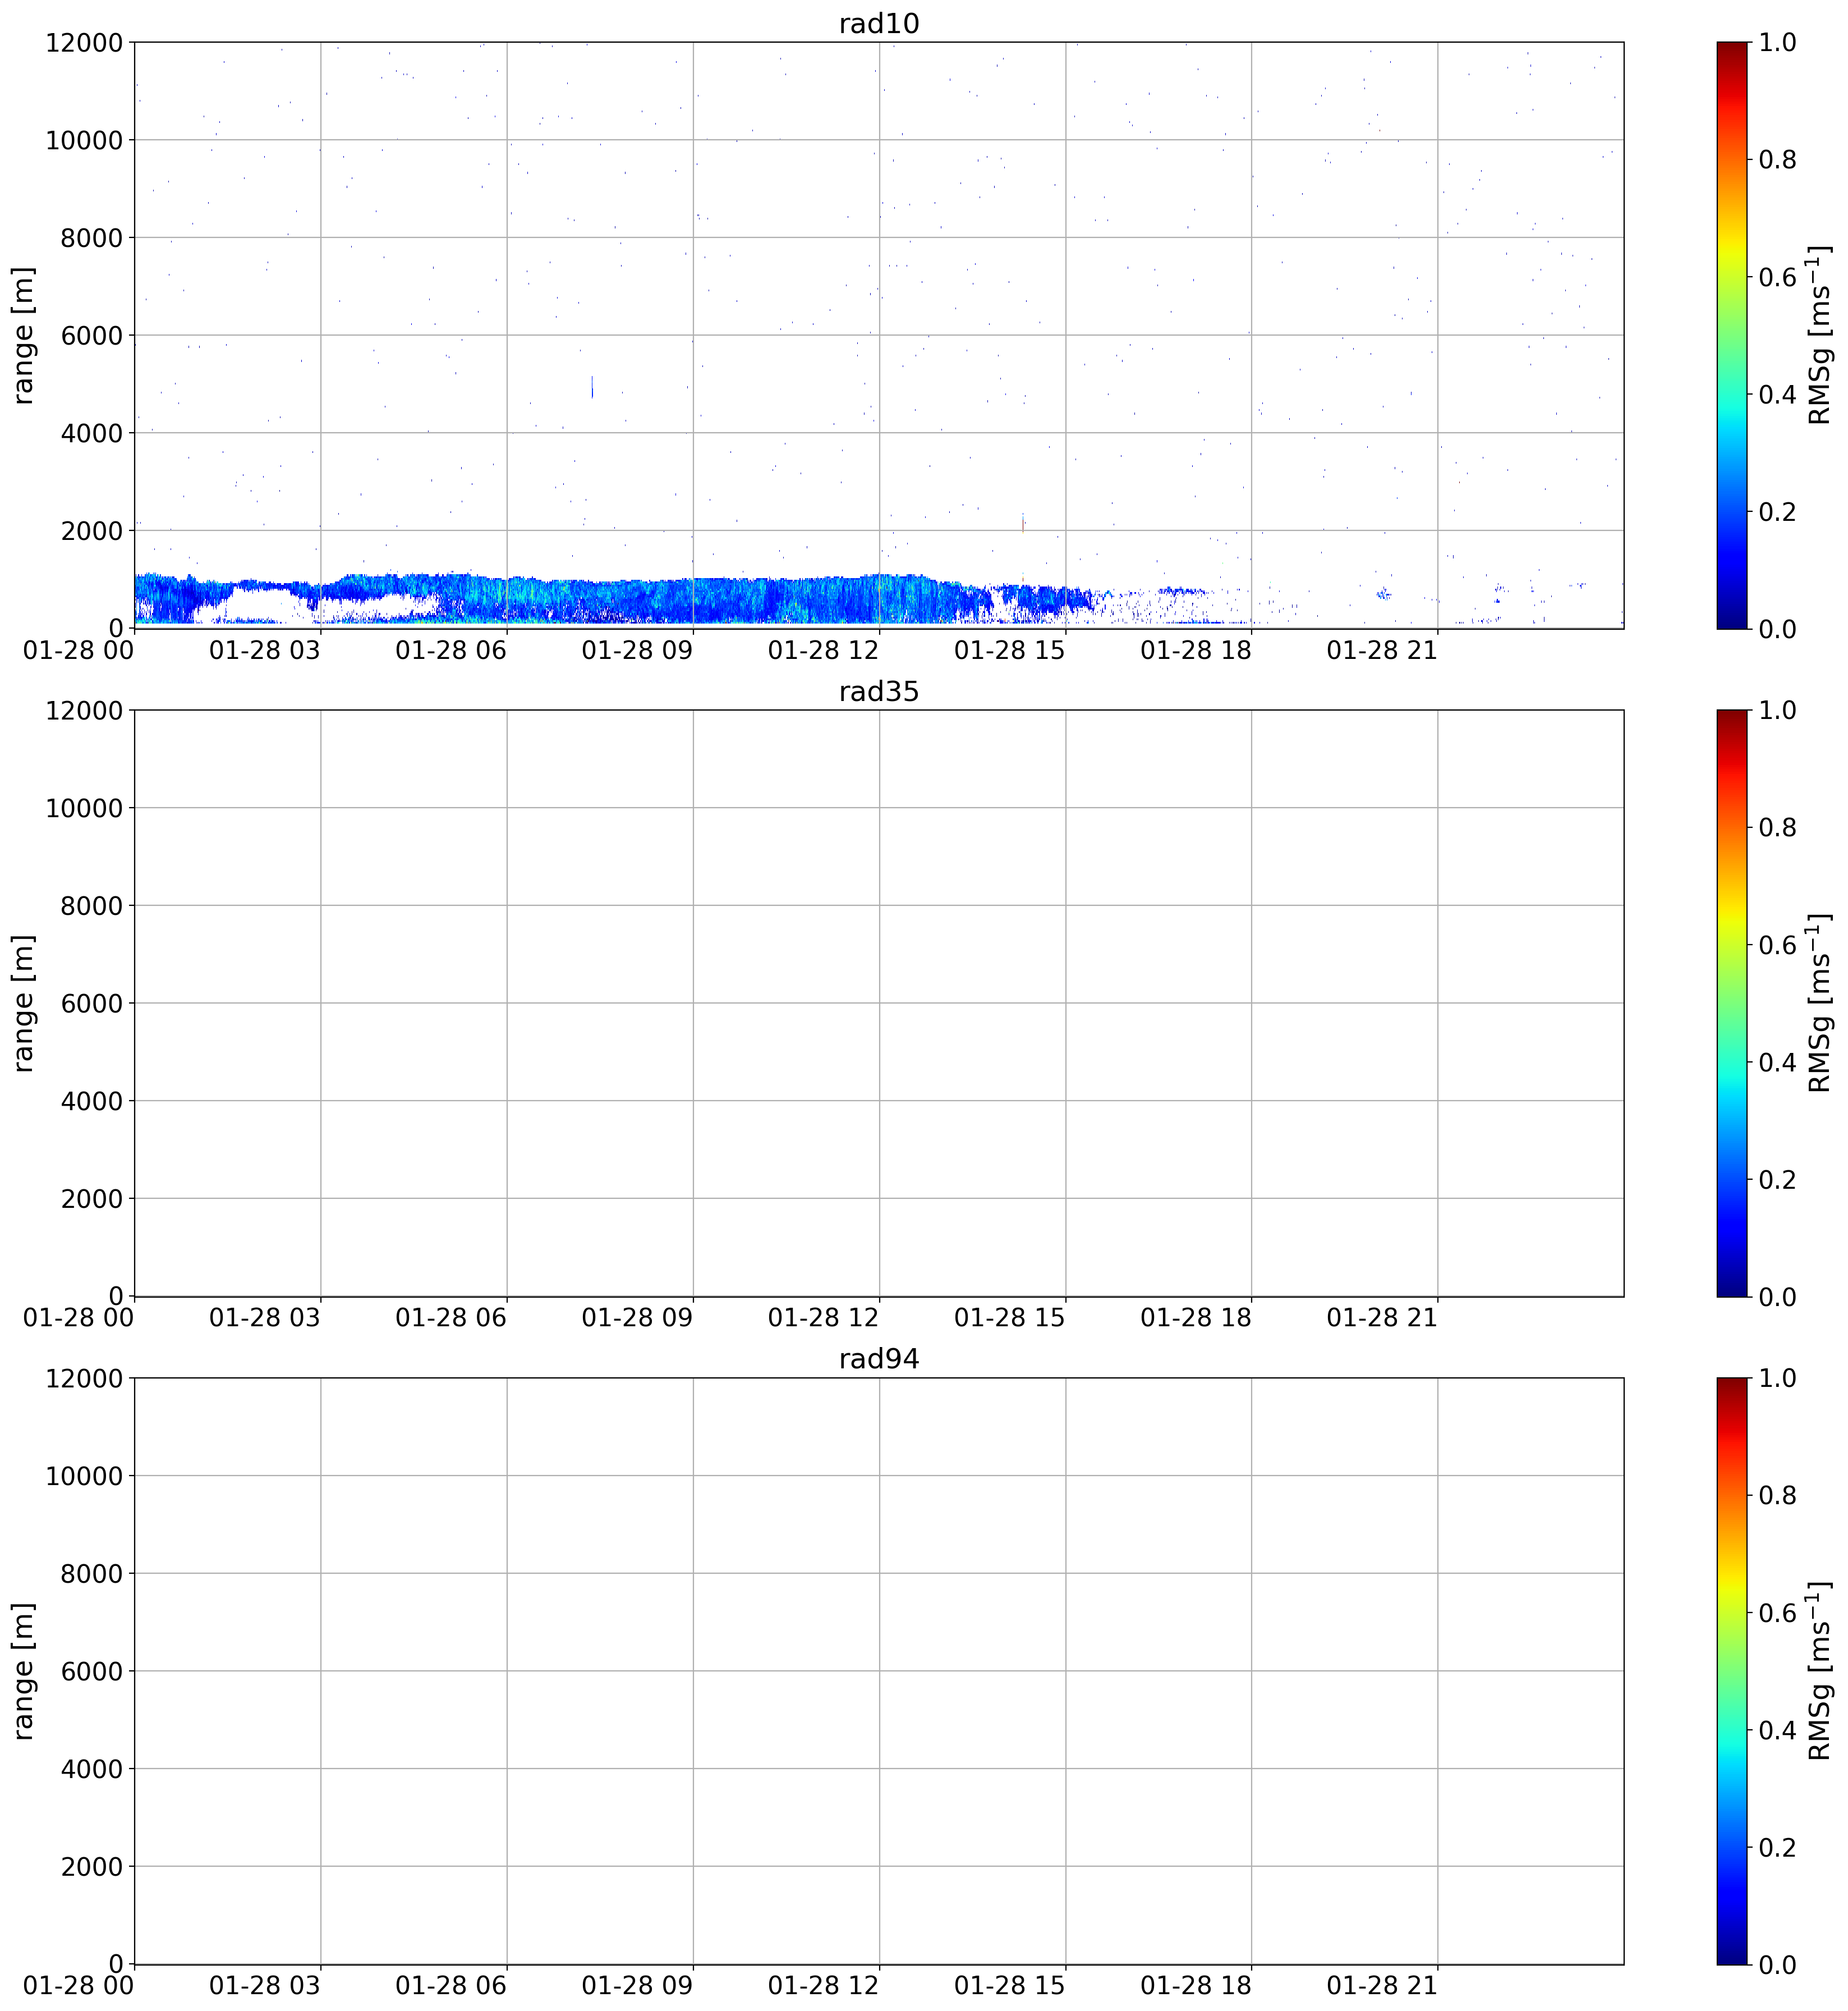Click the rad10 plot title
This screenshot has height=2011, width=1848.
click(878, 23)
